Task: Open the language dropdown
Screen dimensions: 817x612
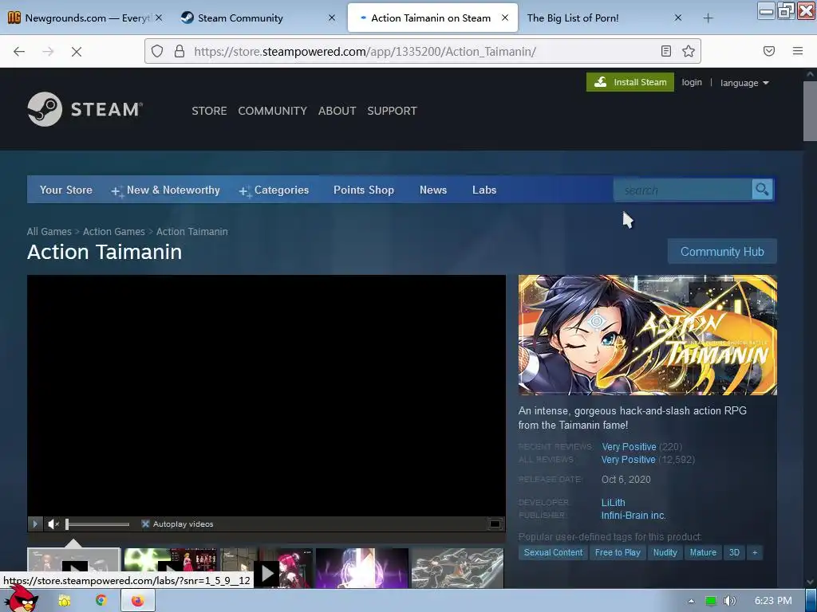Action: pyautogui.click(x=744, y=83)
